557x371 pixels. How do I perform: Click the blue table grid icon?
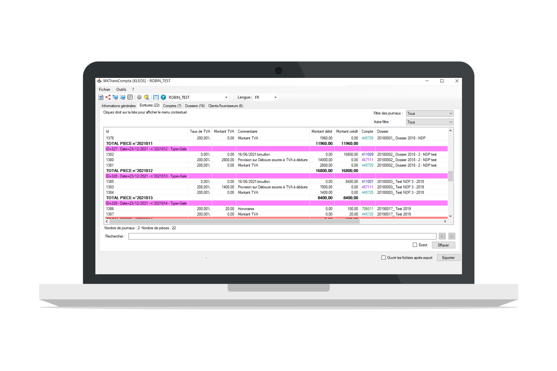pos(156,97)
